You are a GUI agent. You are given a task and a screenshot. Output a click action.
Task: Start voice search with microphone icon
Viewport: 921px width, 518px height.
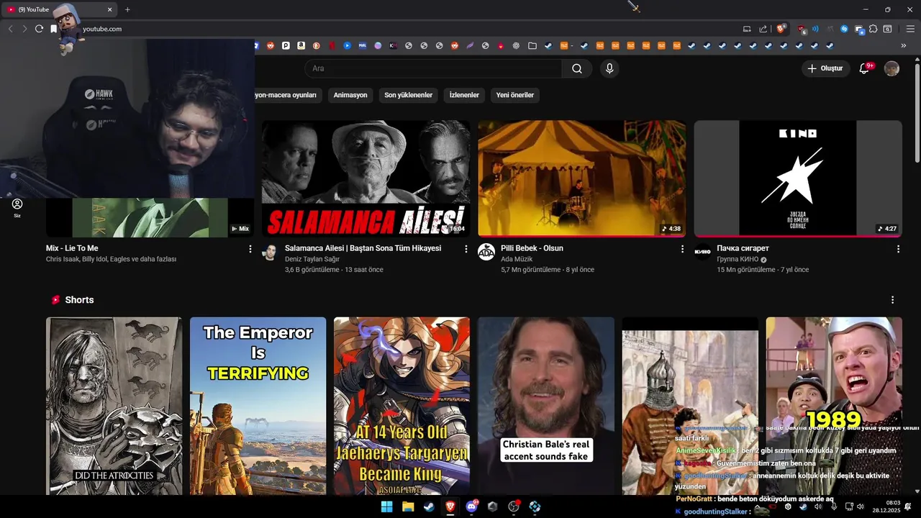point(609,68)
